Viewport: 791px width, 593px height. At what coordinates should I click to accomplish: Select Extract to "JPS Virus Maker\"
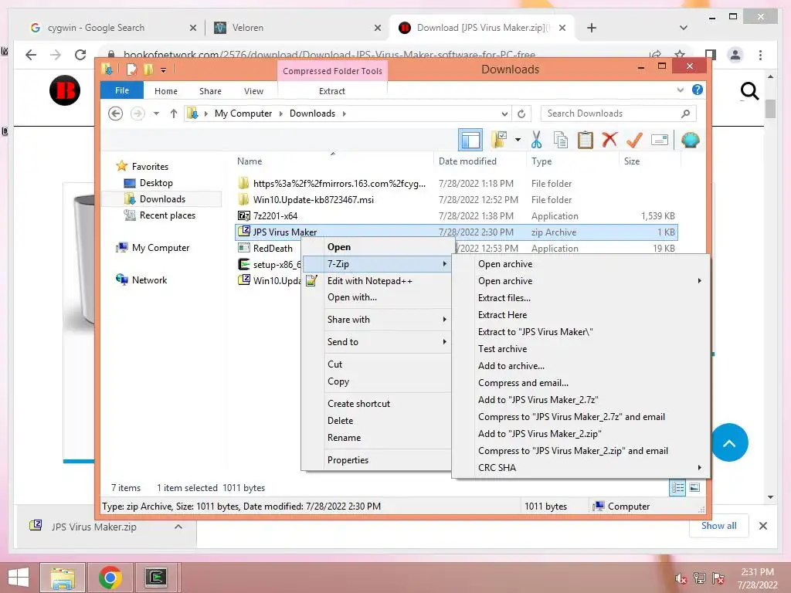pyautogui.click(x=535, y=332)
